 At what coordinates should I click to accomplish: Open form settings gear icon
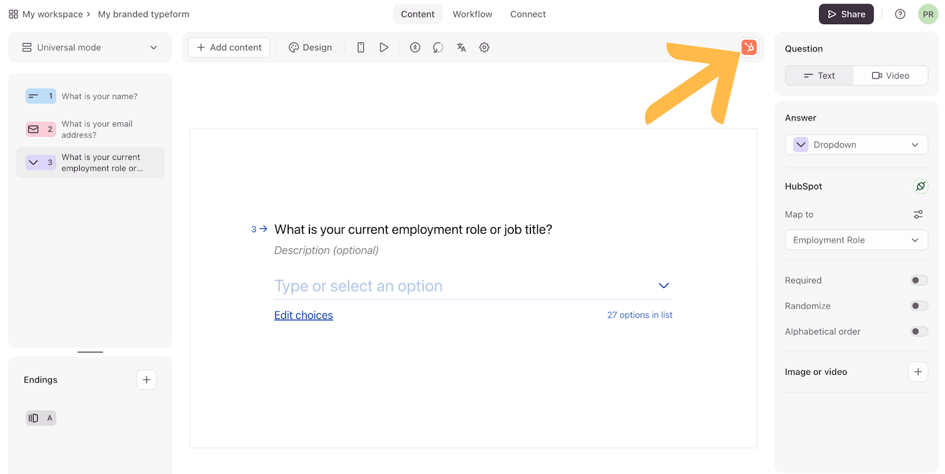(484, 47)
